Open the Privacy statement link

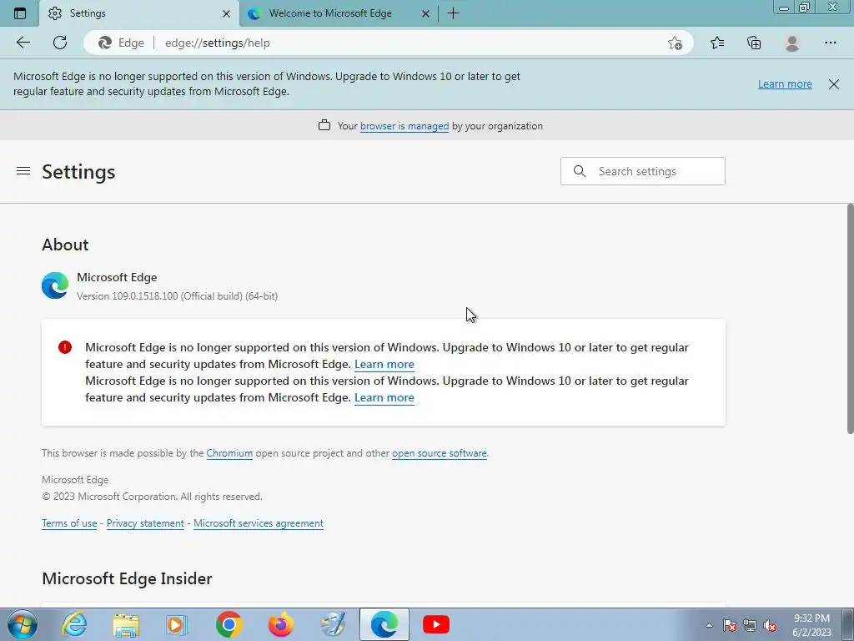145,523
